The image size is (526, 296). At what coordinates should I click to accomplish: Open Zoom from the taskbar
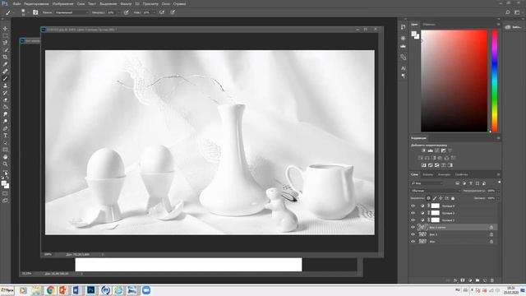click(x=146, y=290)
